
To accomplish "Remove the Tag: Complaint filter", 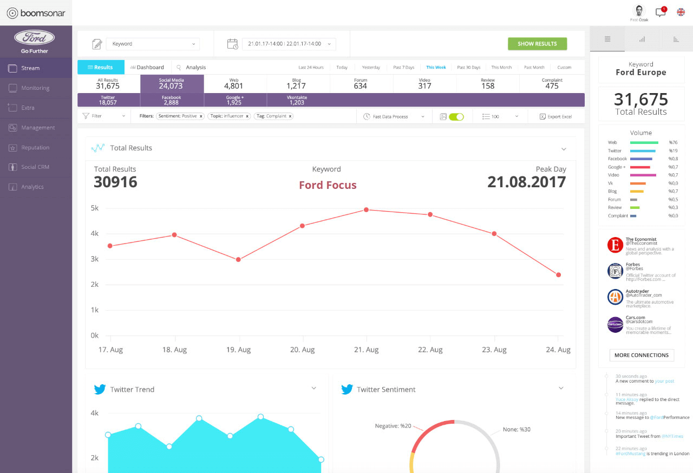I will click(290, 116).
